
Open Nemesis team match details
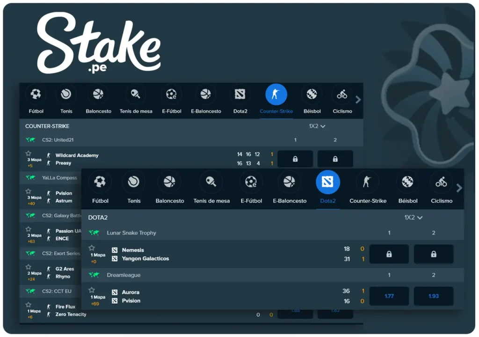(x=133, y=250)
